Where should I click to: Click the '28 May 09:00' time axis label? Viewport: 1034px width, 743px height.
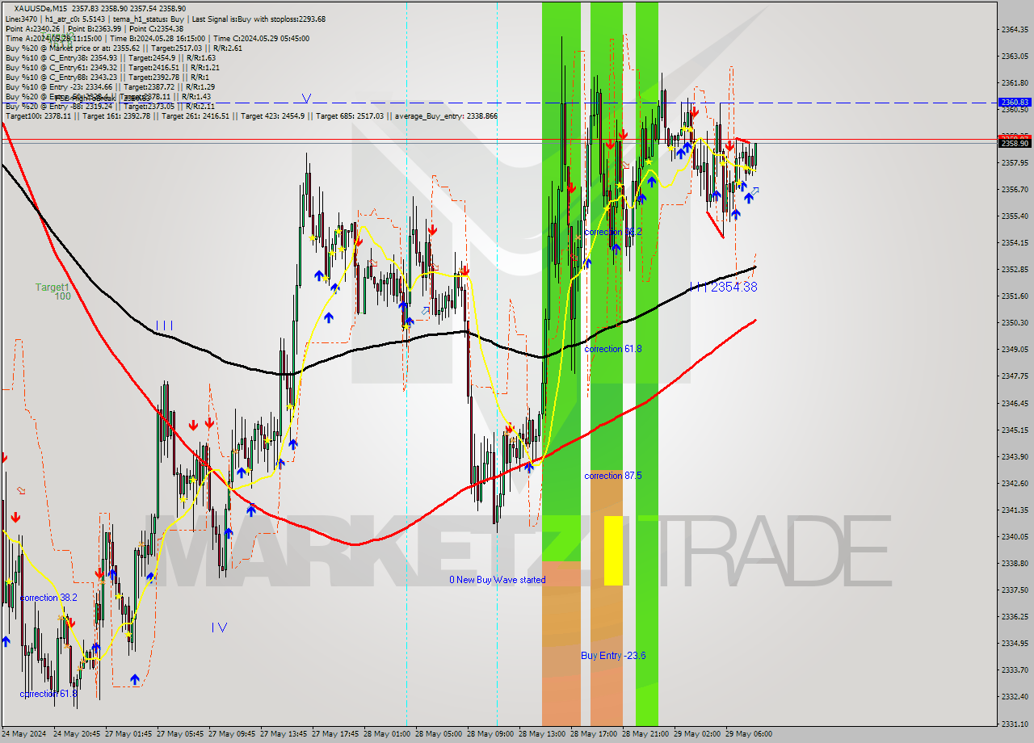click(490, 734)
